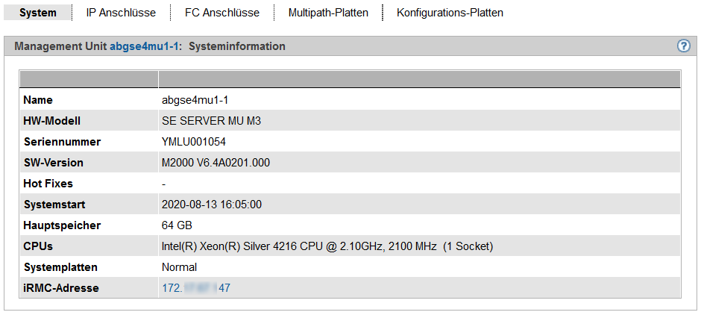Select the Hauptspeicher 64 GB value
701x315 pixels.
pos(177,225)
